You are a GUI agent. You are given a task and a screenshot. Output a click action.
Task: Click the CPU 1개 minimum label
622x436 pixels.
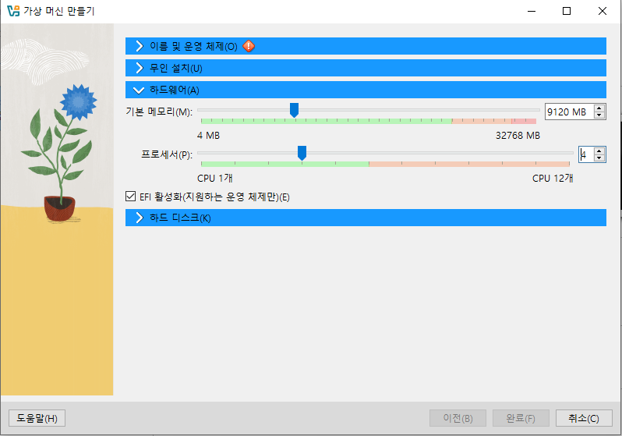tap(214, 179)
